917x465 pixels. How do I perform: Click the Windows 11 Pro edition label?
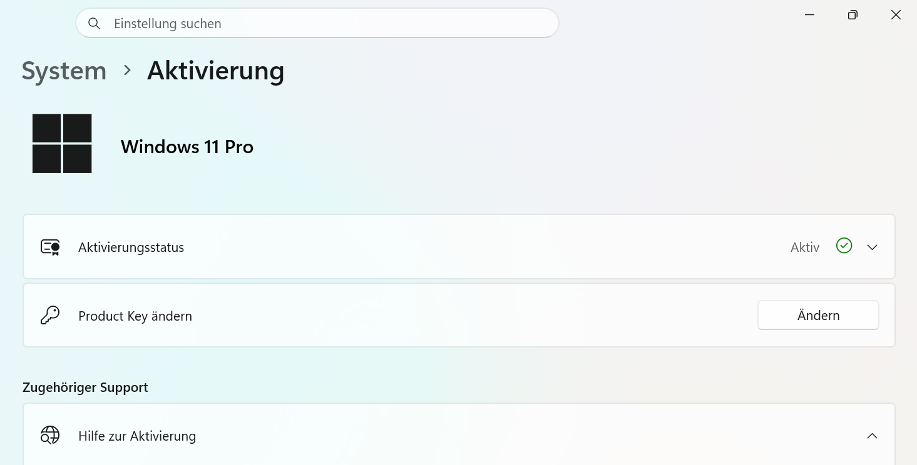coord(187,147)
